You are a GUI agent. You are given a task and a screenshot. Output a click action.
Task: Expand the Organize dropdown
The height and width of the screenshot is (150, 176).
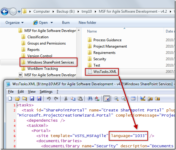click(x=14, y=23)
